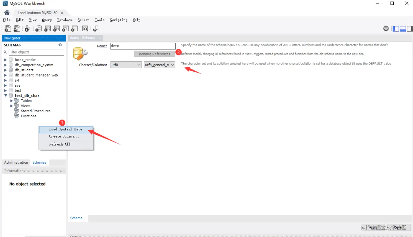Choose Load Spatial Data from context menu
413x237 pixels.
tap(66, 129)
